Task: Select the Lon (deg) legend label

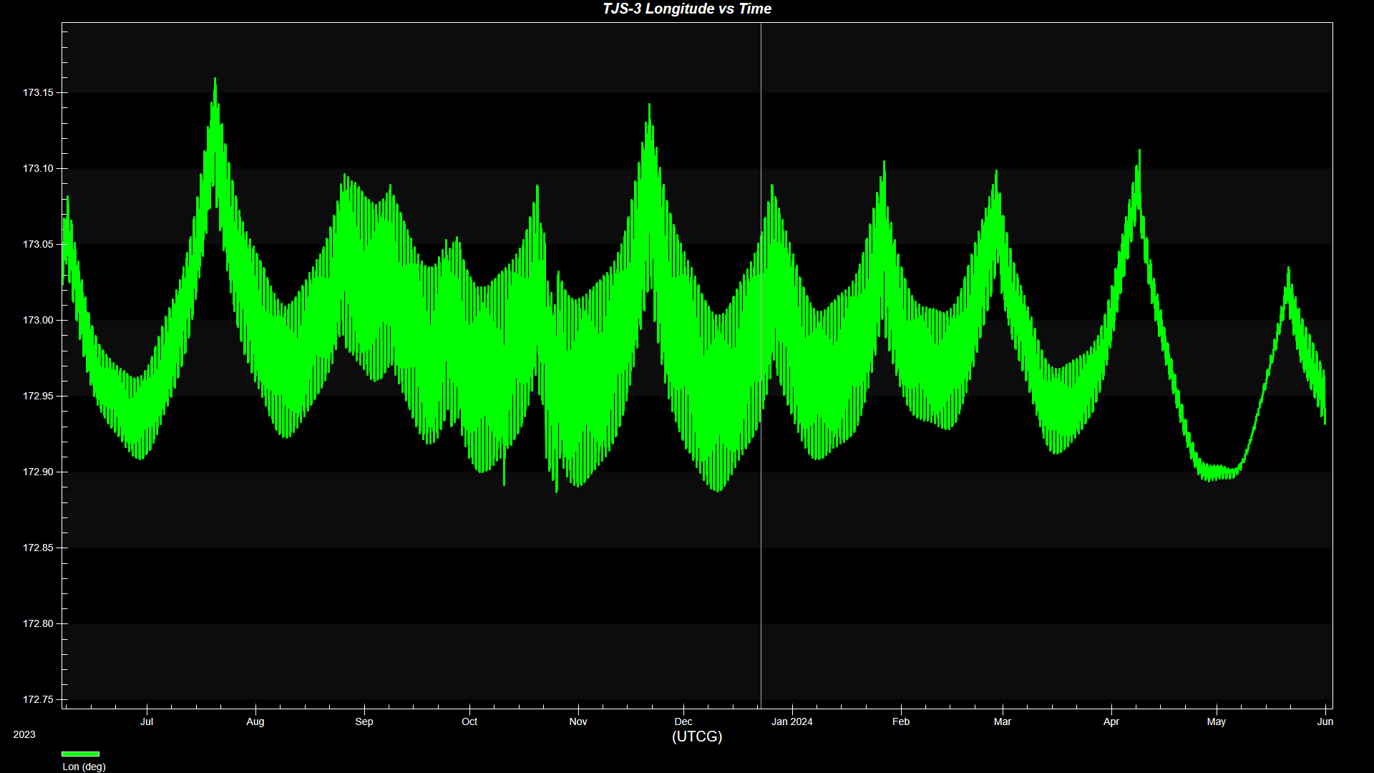Action: [84, 767]
